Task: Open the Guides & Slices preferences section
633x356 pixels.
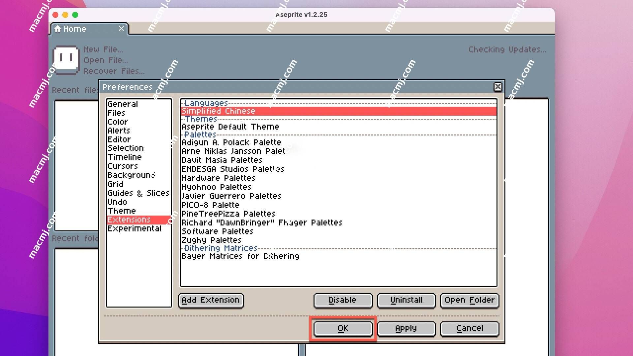Action: (x=139, y=193)
